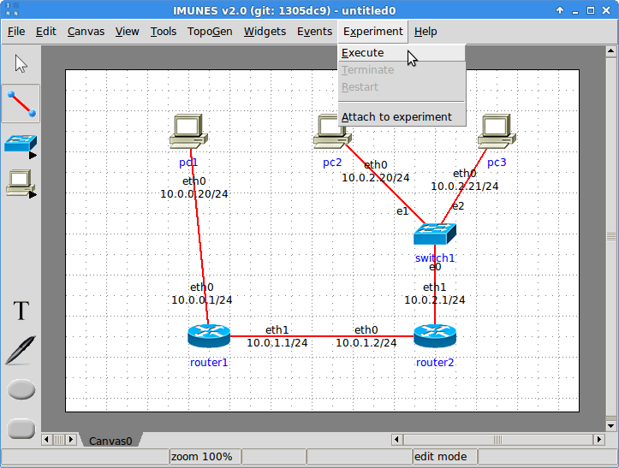Click canvas tab scroll left arrow

pyautogui.click(x=46, y=439)
